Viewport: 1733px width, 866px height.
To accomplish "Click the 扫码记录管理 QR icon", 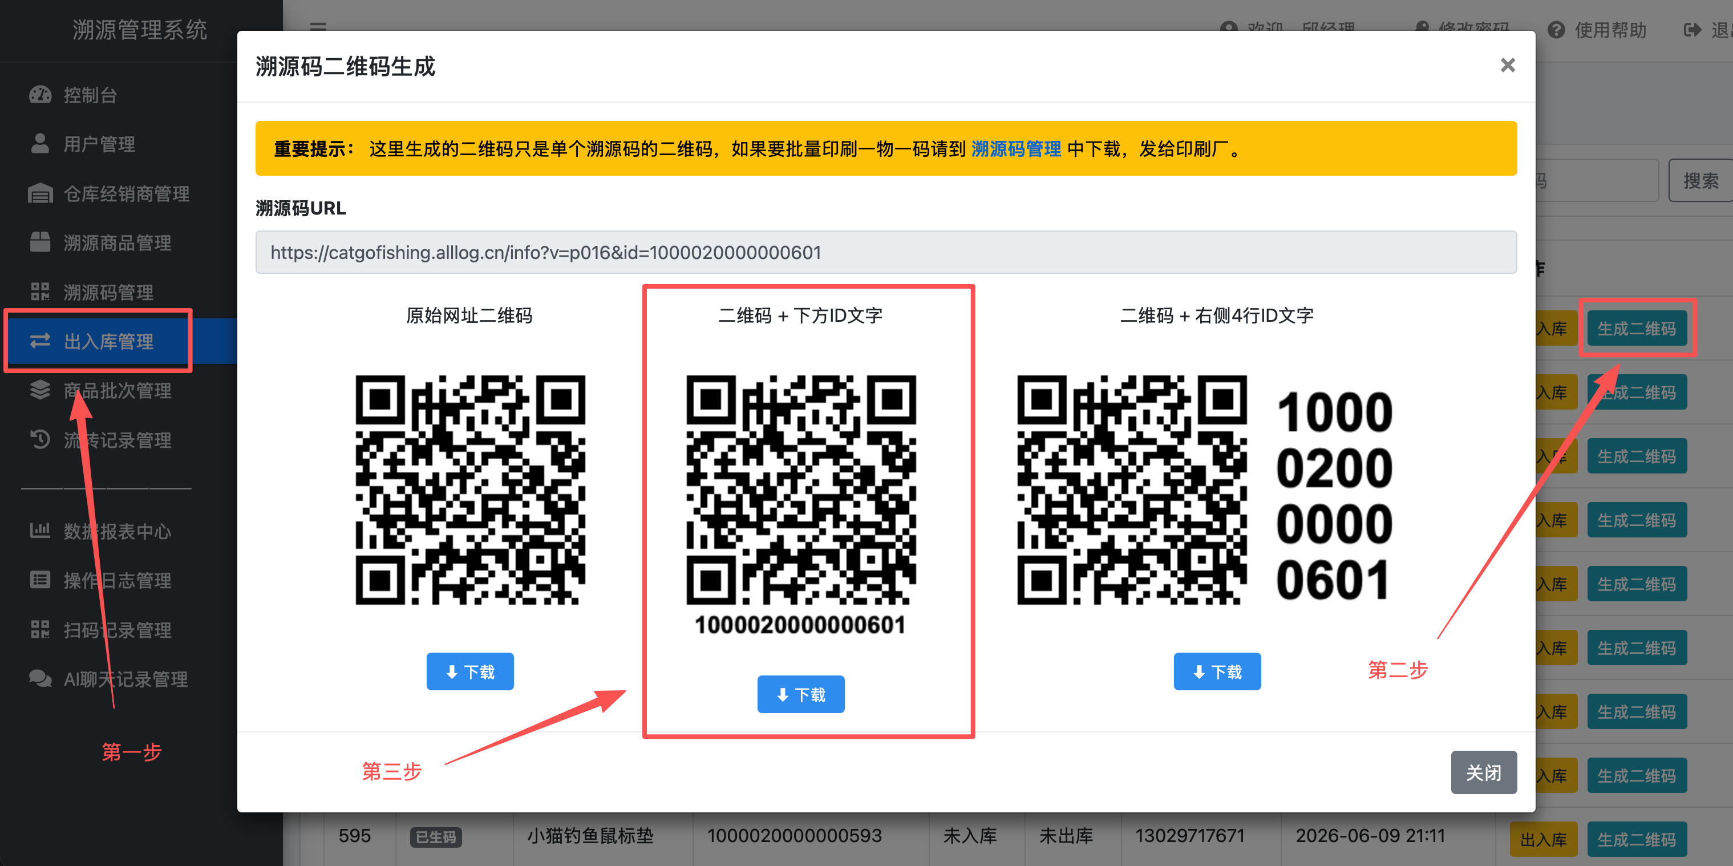I will 41,630.
